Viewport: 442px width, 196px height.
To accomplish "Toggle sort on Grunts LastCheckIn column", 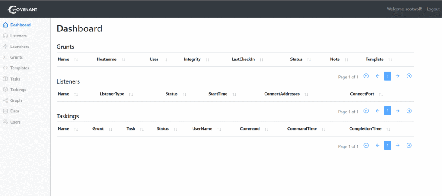I will tap(262, 59).
